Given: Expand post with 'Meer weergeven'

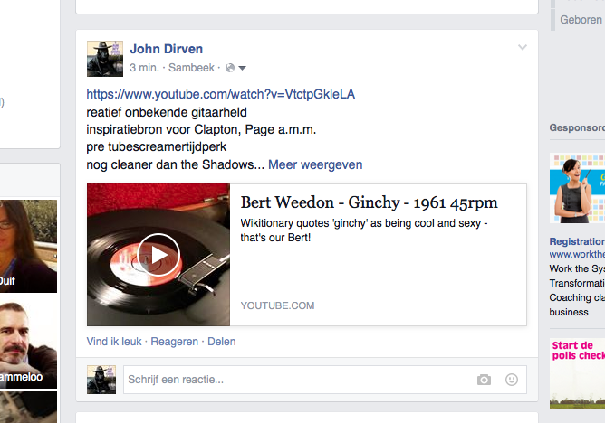Looking at the screenshot, I should pos(315,164).
